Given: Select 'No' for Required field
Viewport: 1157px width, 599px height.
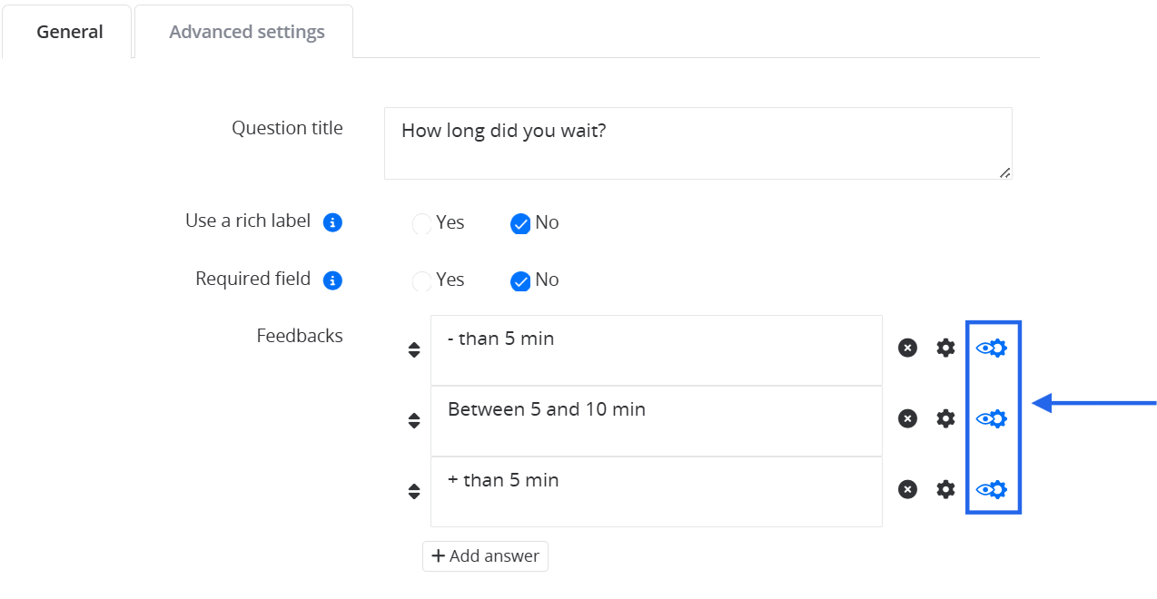Looking at the screenshot, I should pyautogui.click(x=520, y=280).
